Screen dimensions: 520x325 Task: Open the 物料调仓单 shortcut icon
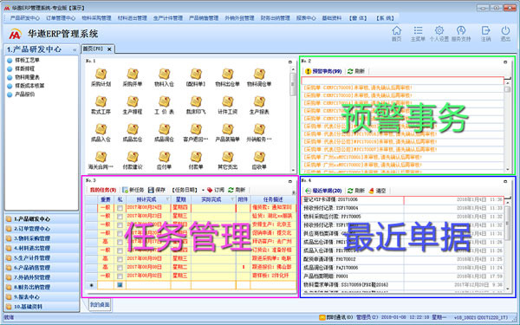tap(259, 78)
